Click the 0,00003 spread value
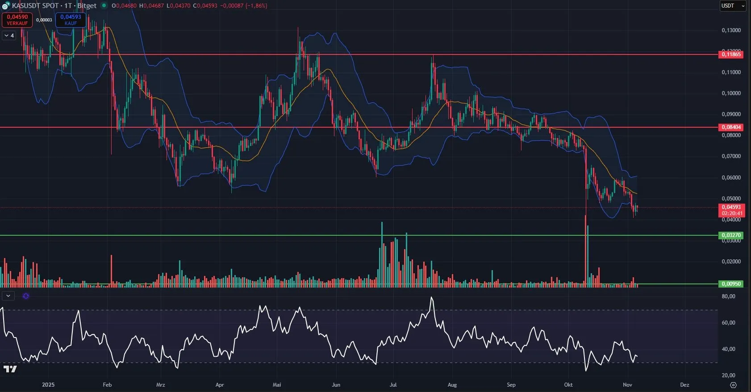The image size is (751, 392). (x=44, y=20)
